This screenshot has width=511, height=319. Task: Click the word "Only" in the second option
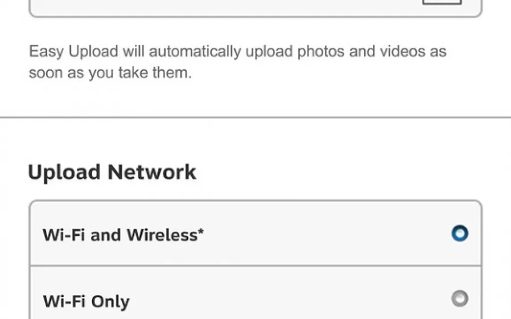pyautogui.click(x=110, y=302)
